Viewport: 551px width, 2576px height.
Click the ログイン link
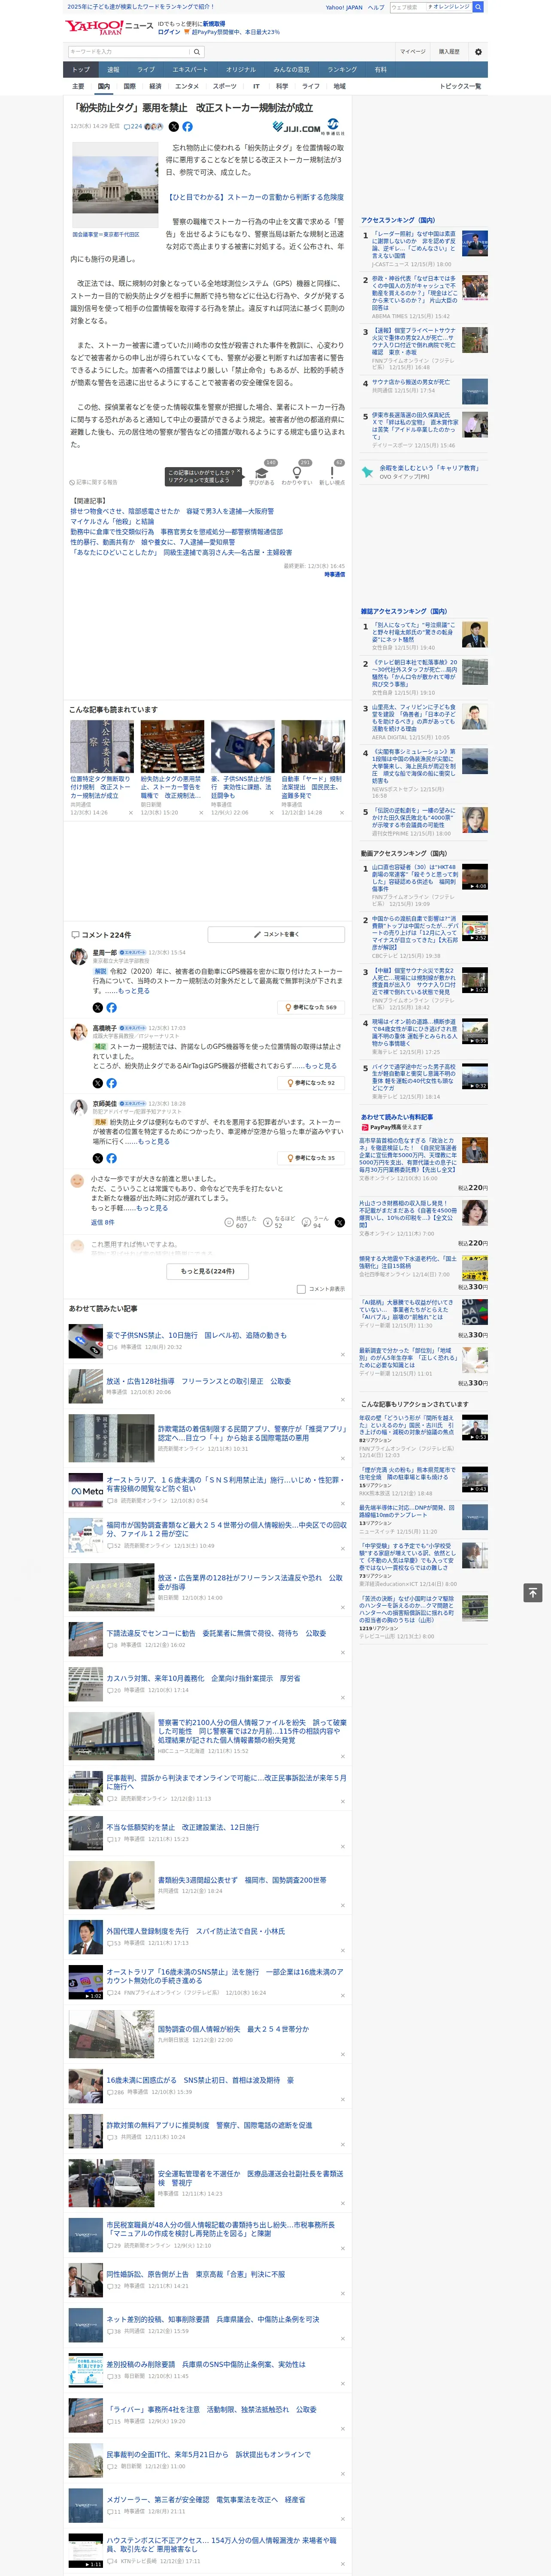(169, 32)
